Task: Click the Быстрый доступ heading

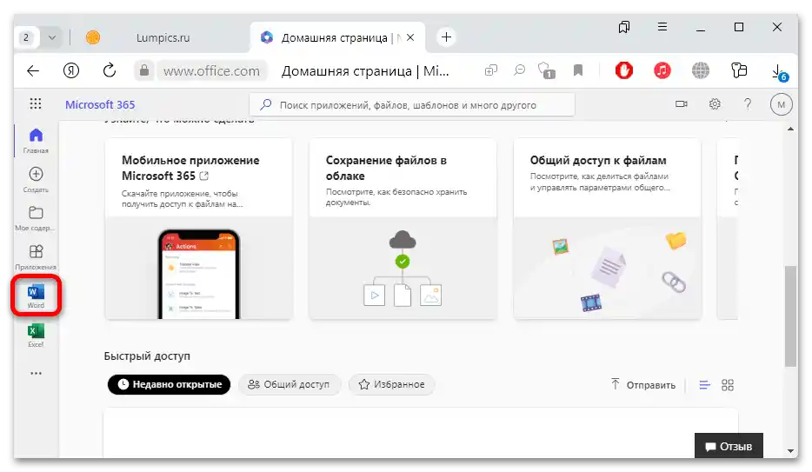Action: [147, 356]
